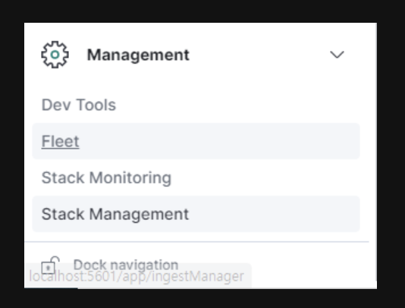Click the empty area of the Fleet row
The width and height of the screenshot is (405, 308).
click(219, 141)
